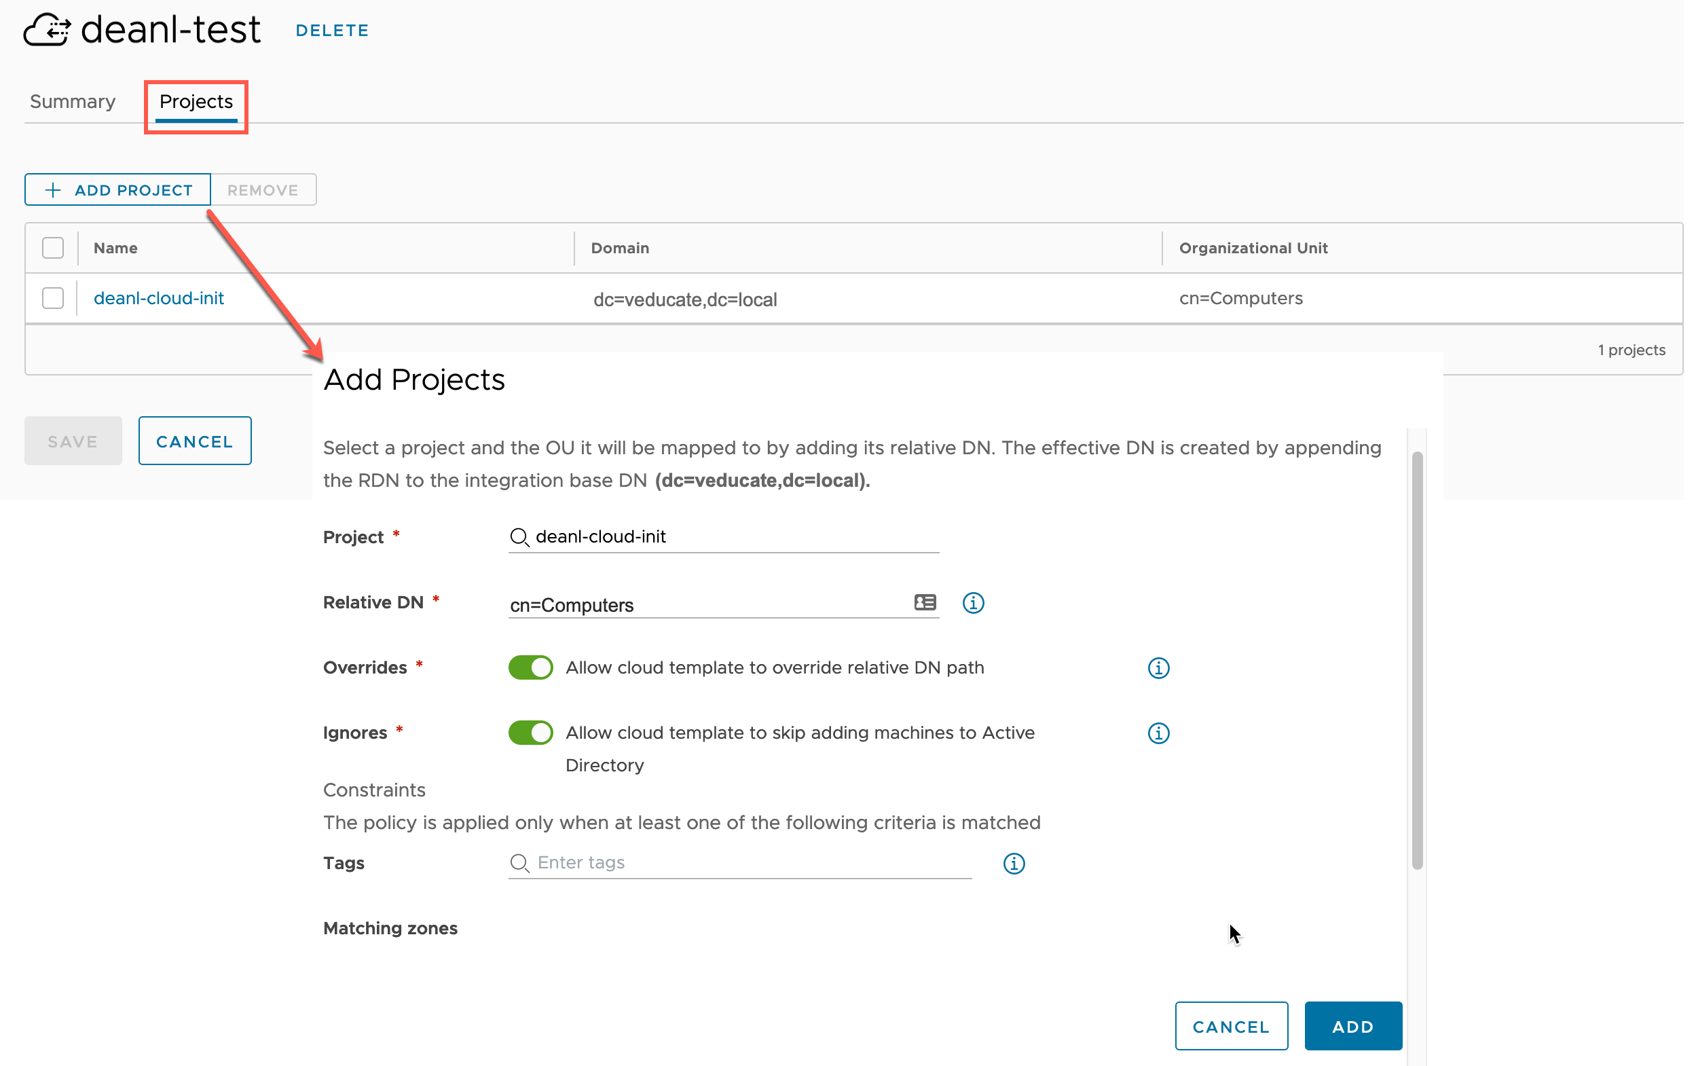Viewport: 1696px width, 1066px height.
Task: Click the 1 projects count text
Action: tap(1632, 350)
